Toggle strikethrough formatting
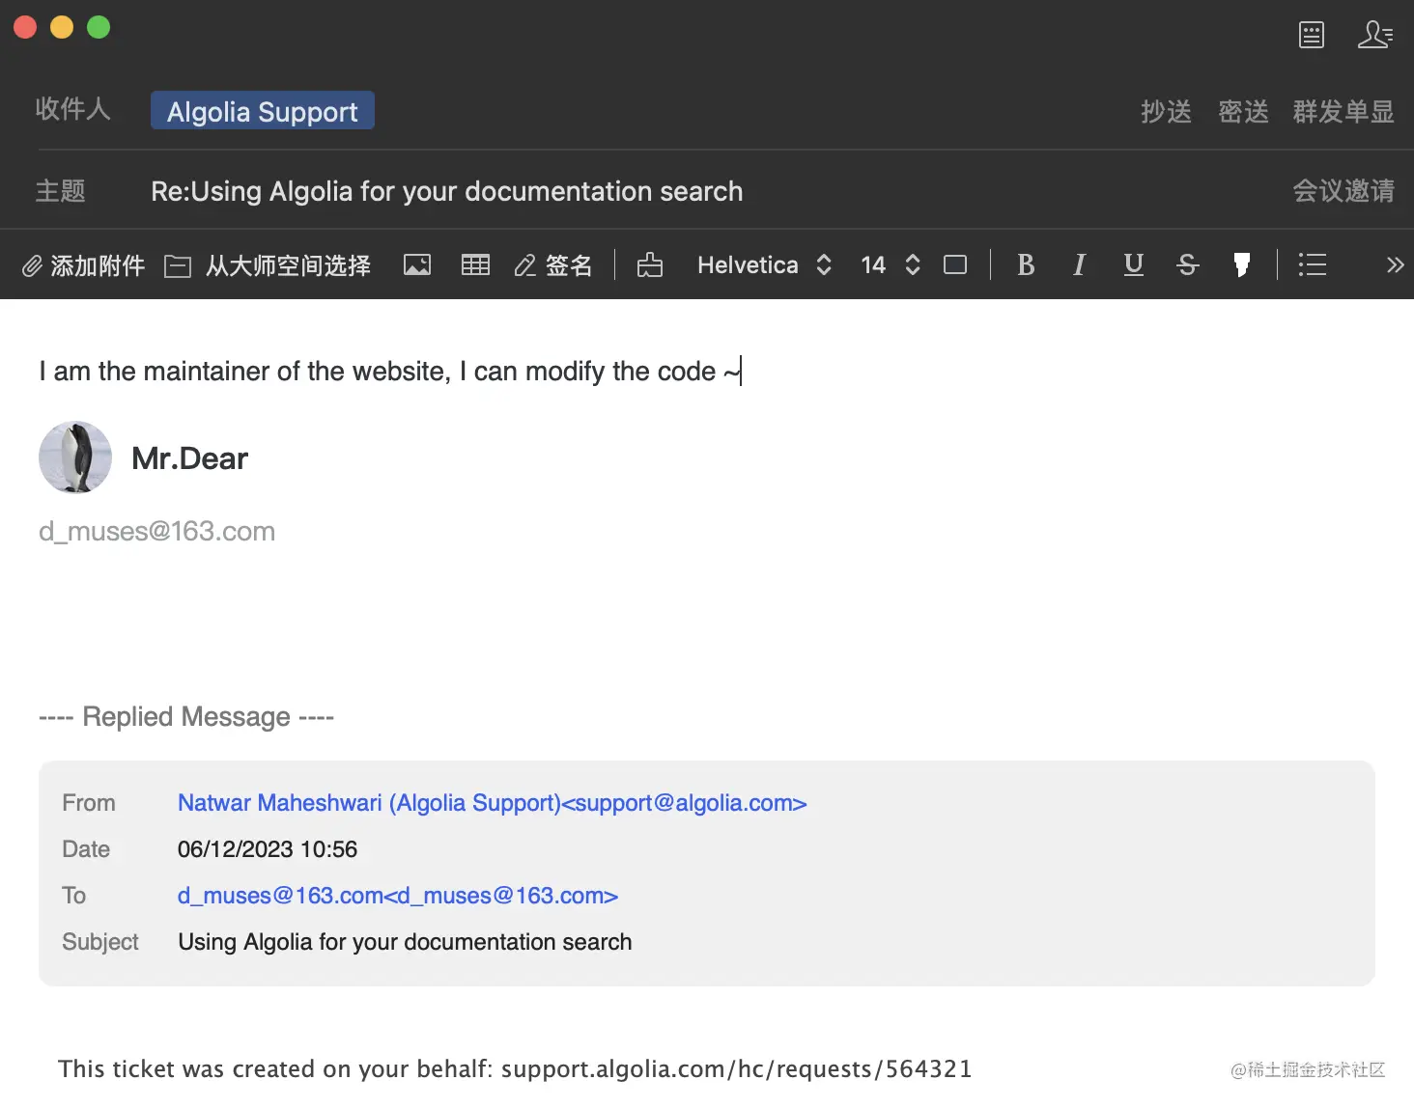This screenshot has width=1414, height=1108. [x=1188, y=264]
